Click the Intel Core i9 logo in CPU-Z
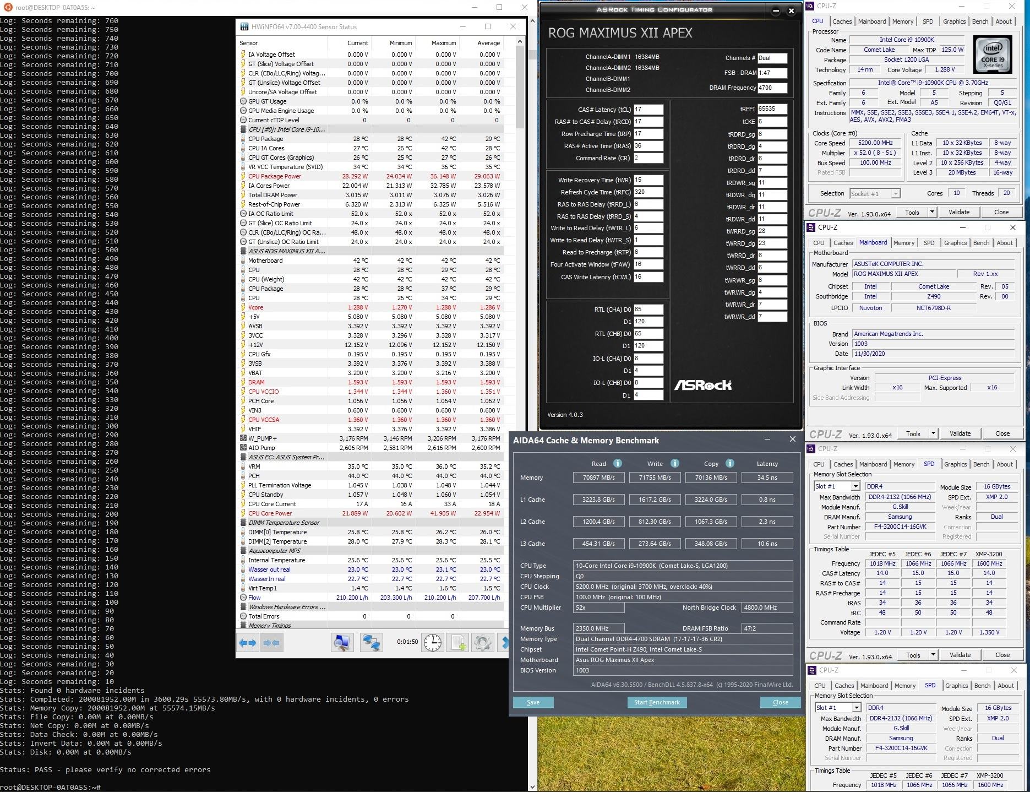 pyautogui.click(x=993, y=55)
